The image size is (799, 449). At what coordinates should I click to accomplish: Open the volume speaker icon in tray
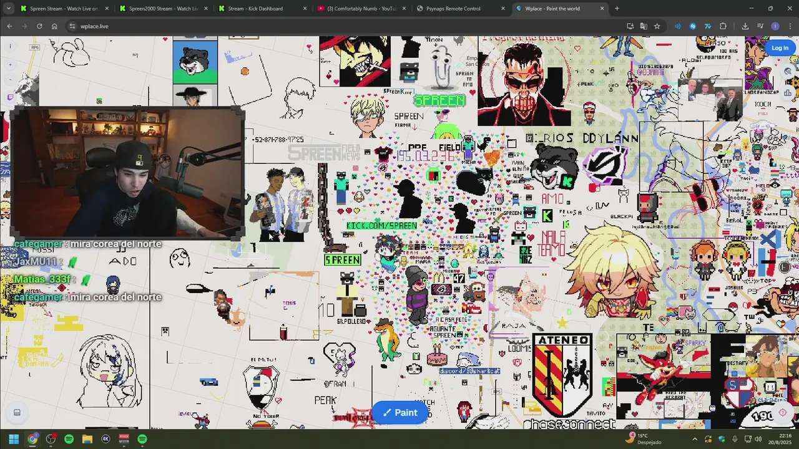pos(758,439)
